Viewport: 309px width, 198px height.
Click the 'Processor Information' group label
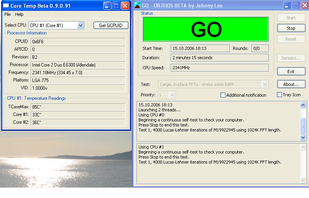click(27, 33)
